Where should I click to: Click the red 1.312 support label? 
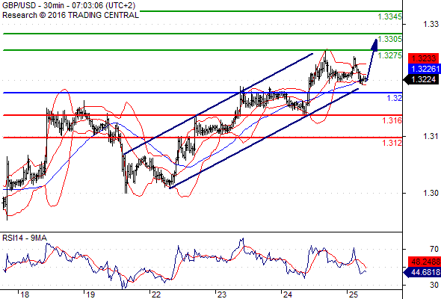click(392, 143)
